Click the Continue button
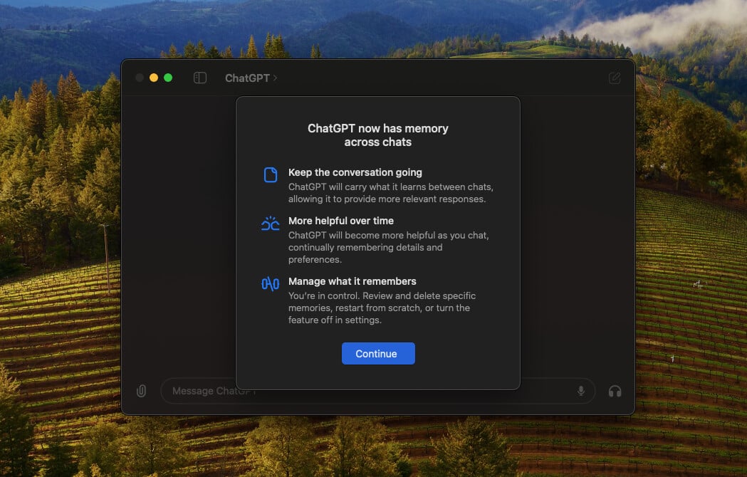This screenshot has height=477, width=747. 378,354
